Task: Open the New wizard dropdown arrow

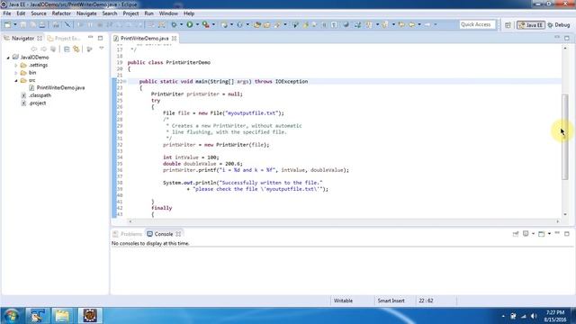Action: [x=15, y=24]
